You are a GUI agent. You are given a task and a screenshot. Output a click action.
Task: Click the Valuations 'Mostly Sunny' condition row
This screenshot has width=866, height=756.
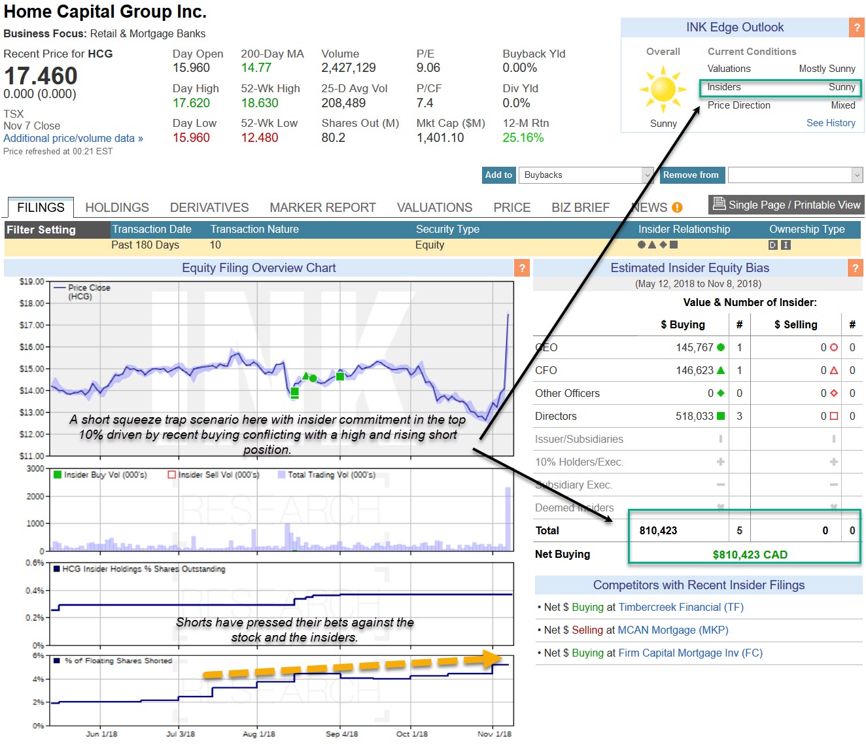pos(781,69)
